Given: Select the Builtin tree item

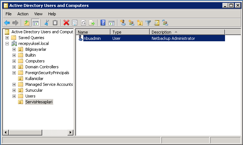Looking at the screenshot, I should coord(30,55).
